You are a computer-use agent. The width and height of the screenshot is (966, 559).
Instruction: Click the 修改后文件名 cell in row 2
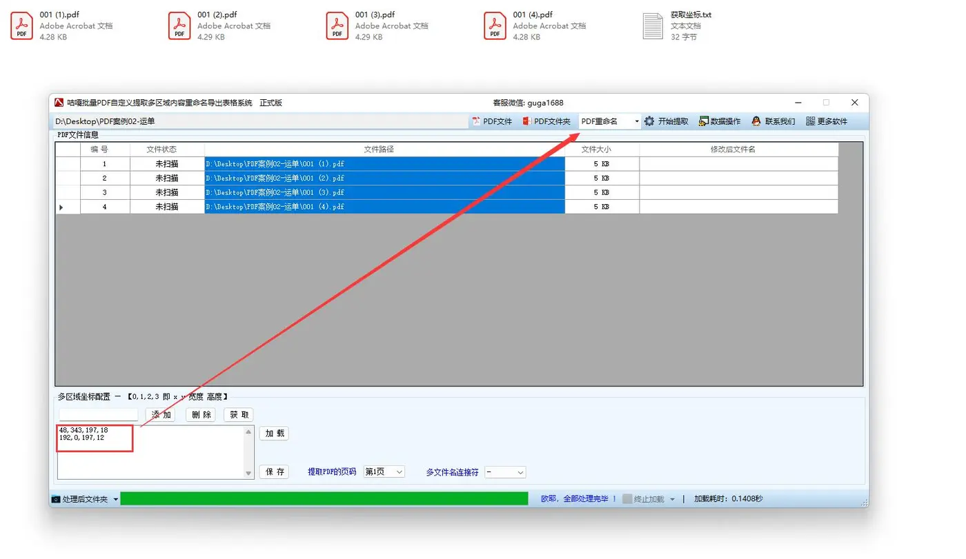[x=738, y=179]
